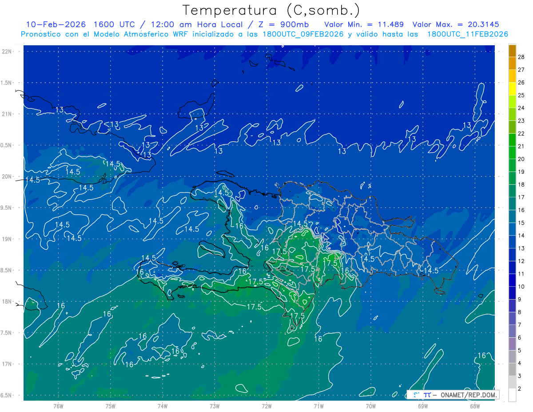Viewport: 533px width, 412px height.
Task: Click the '12' value on the color legend
Action: [521, 261]
